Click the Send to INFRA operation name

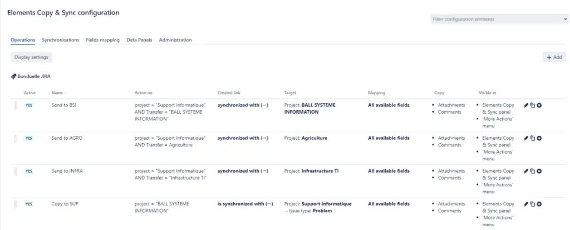pos(67,171)
